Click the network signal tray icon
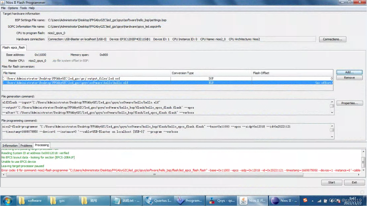The width and height of the screenshot is (367, 206). click(x=319, y=201)
